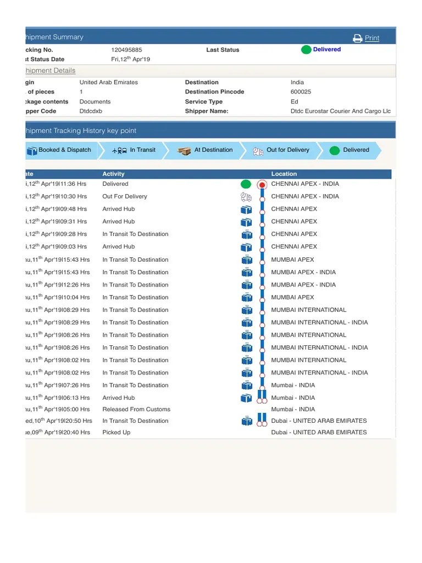The image size is (422, 563).
Task: Click box icon in 06:13 Hrs Arrived Hub row
Action: [246, 398]
